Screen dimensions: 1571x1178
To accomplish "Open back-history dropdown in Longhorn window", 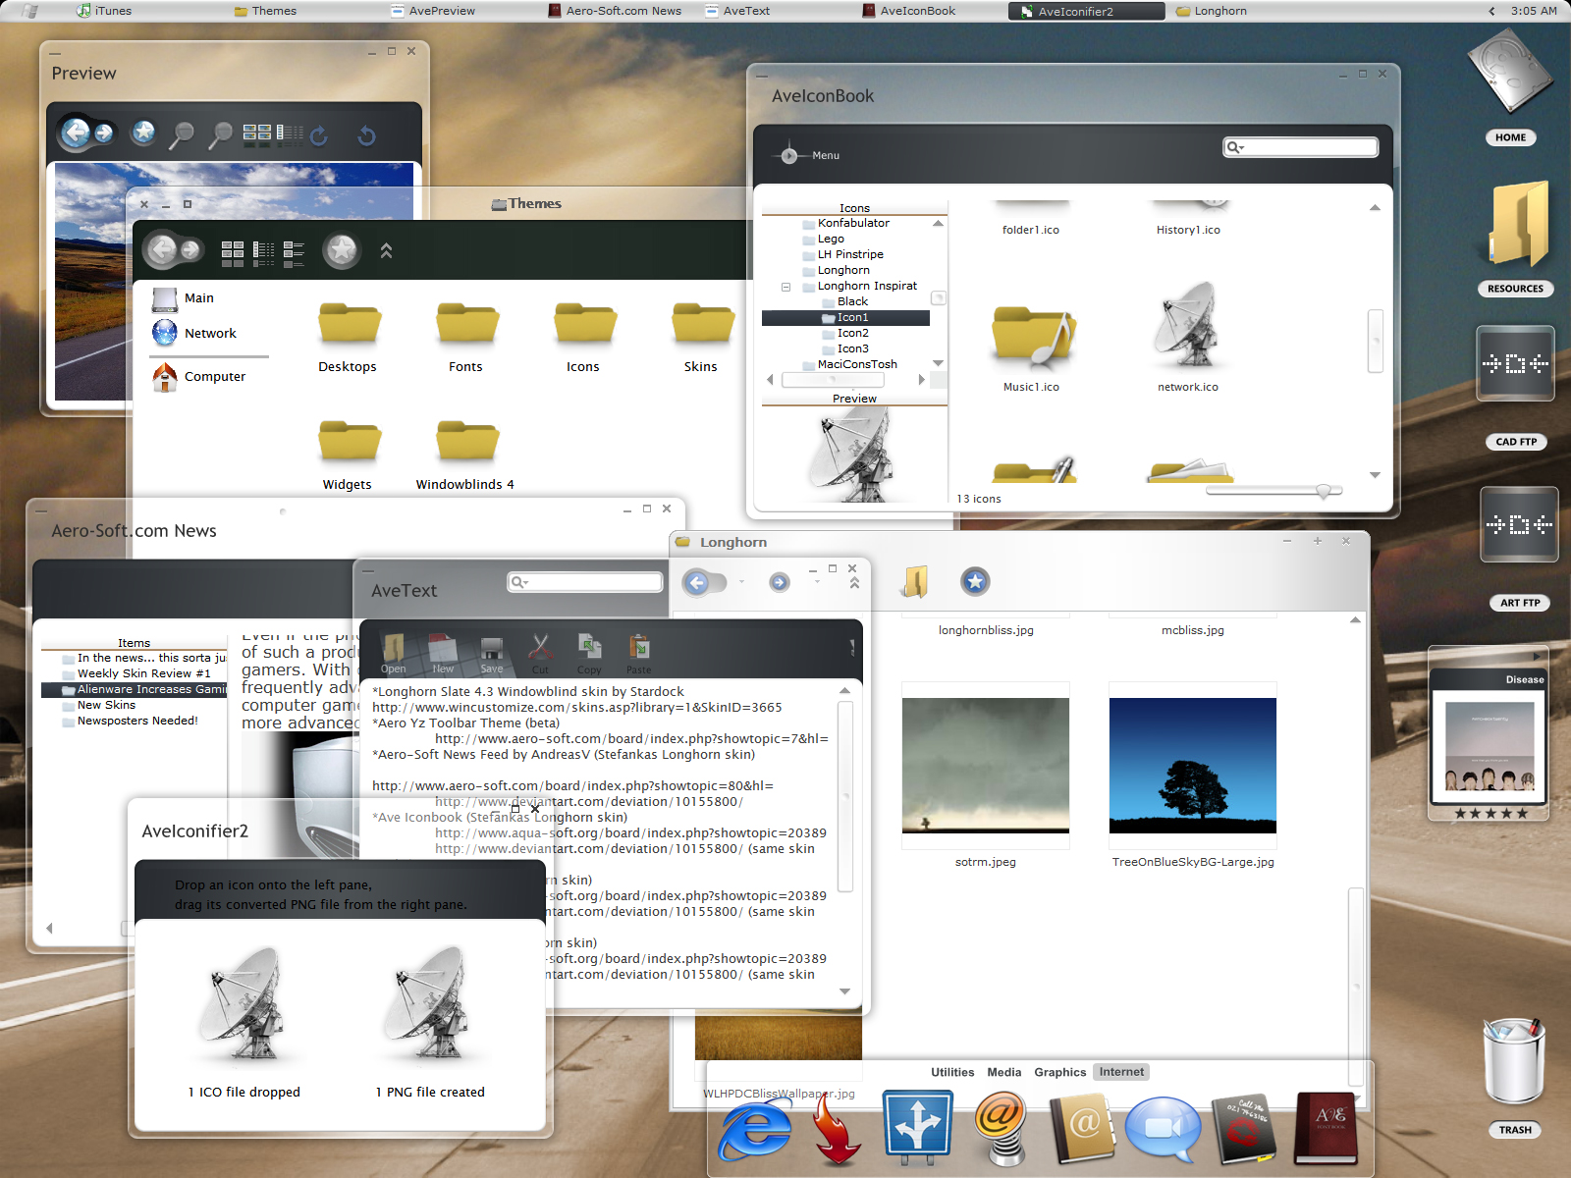I will pos(741,581).
